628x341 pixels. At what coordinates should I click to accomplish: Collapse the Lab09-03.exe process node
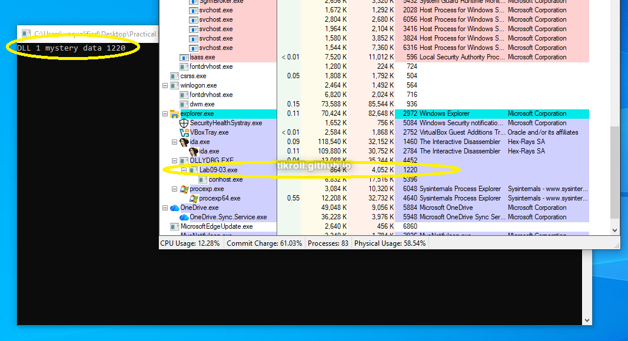(x=184, y=170)
